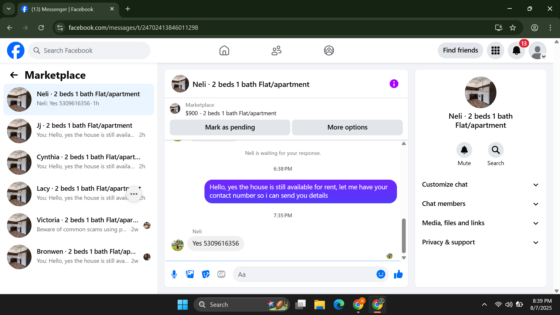Open the Chrome profile icon

tap(534, 28)
